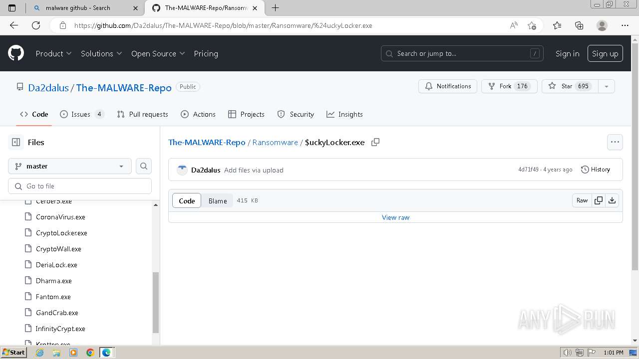This screenshot has width=639, height=359.
Task: Click the Sign up button
Action: click(x=605, y=53)
